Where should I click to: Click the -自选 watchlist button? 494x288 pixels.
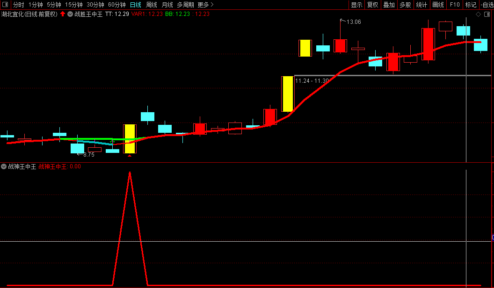[x=487, y=5]
